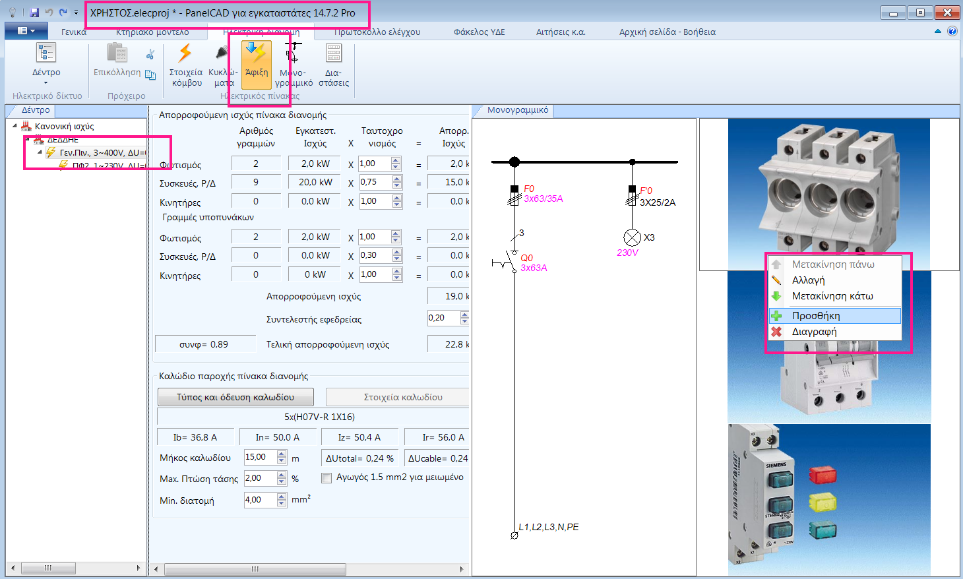Click the scissors cut icon

click(x=150, y=54)
